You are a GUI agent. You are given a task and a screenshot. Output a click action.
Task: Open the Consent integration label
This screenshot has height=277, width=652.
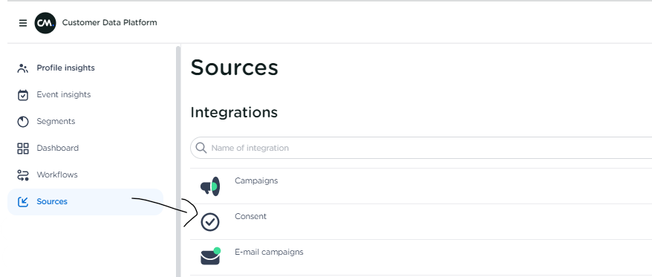(x=251, y=216)
